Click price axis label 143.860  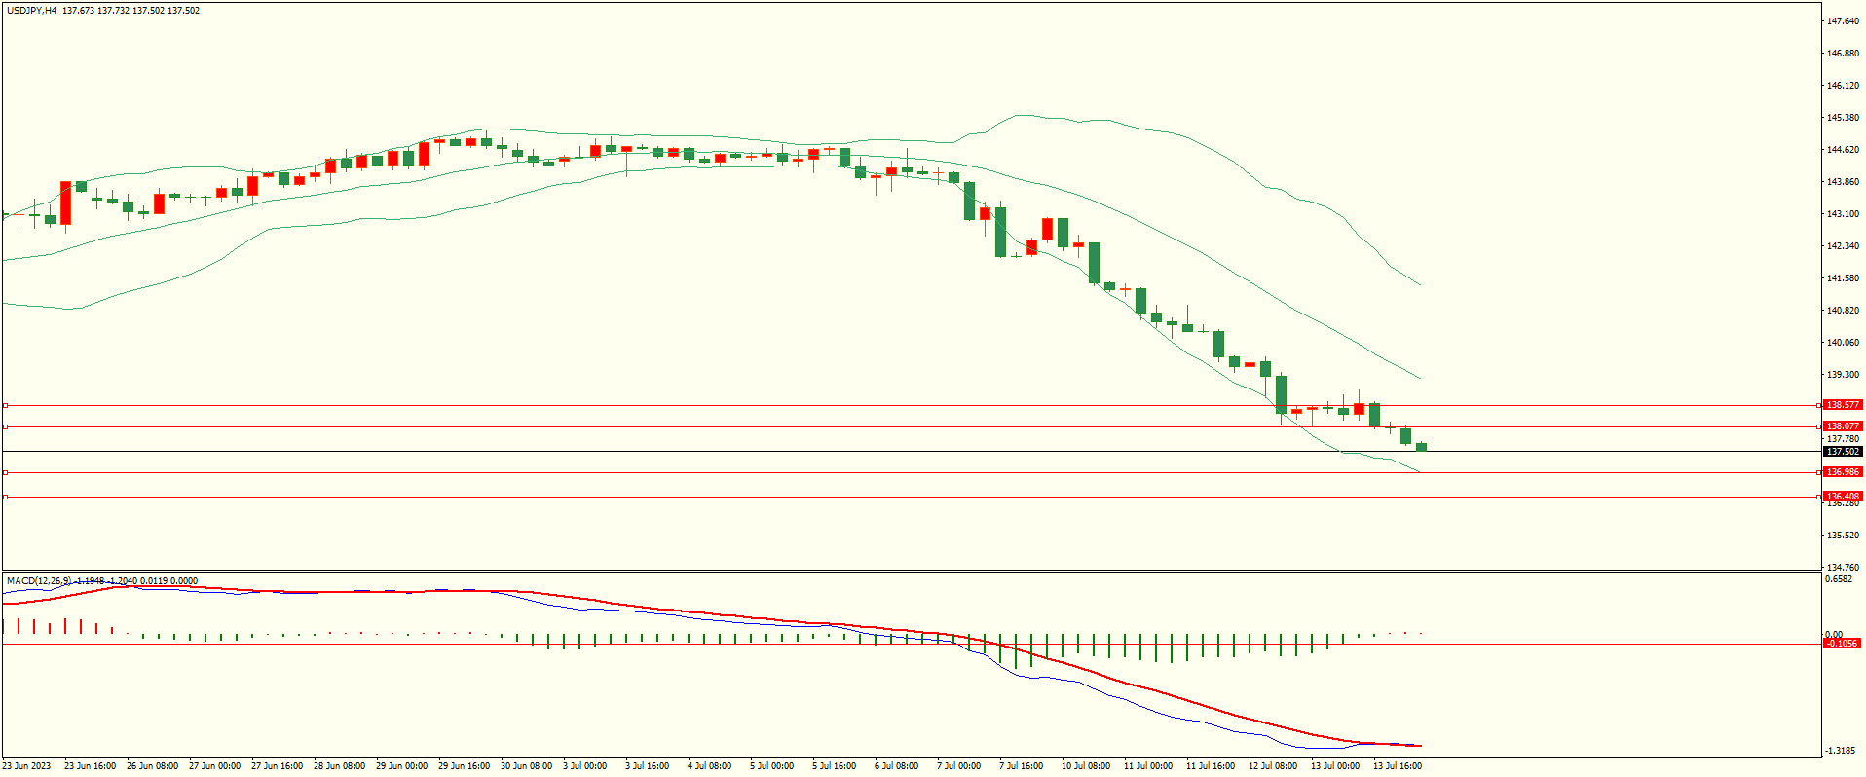pyautogui.click(x=1843, y=182)
